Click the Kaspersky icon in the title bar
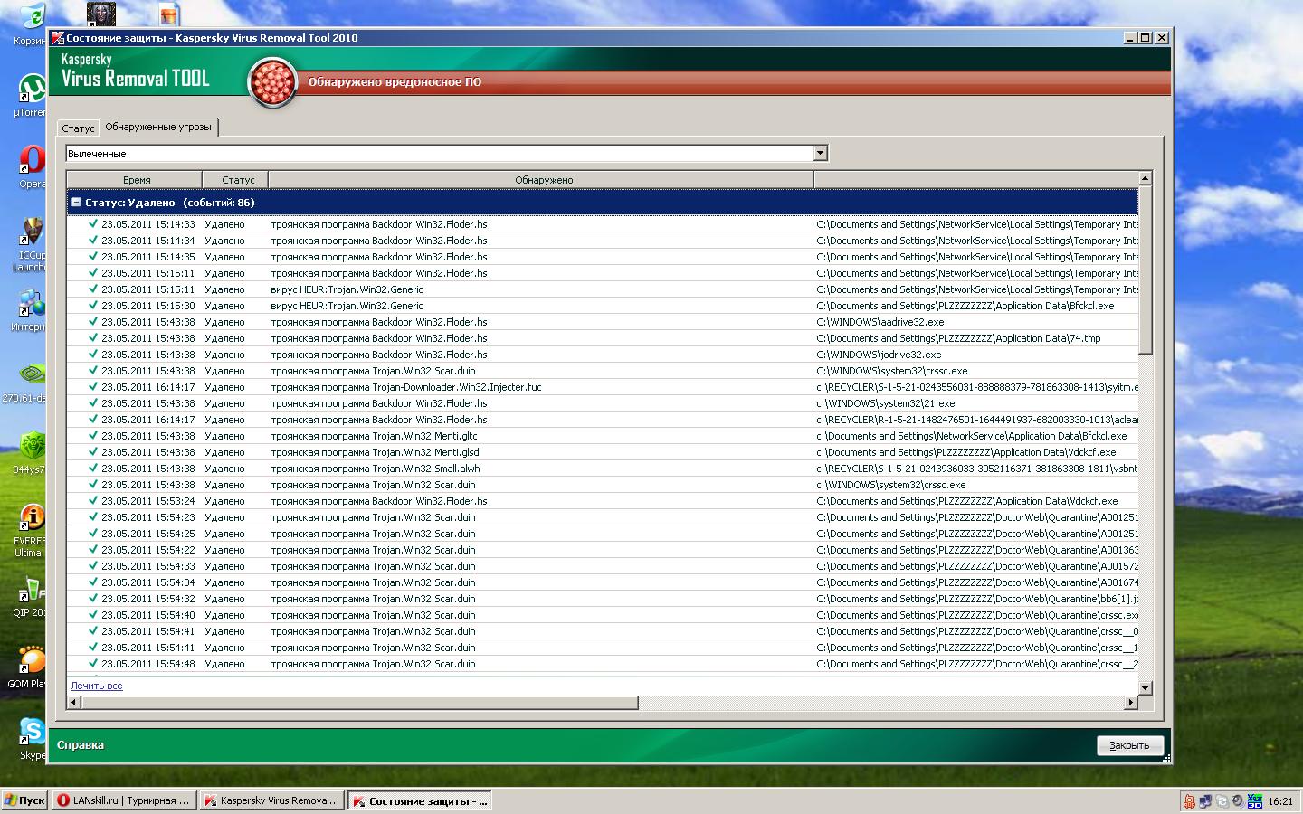Image resolution: width=1303 pixels, height=814 pixels. pyautogui.click(x=58, y=38)
